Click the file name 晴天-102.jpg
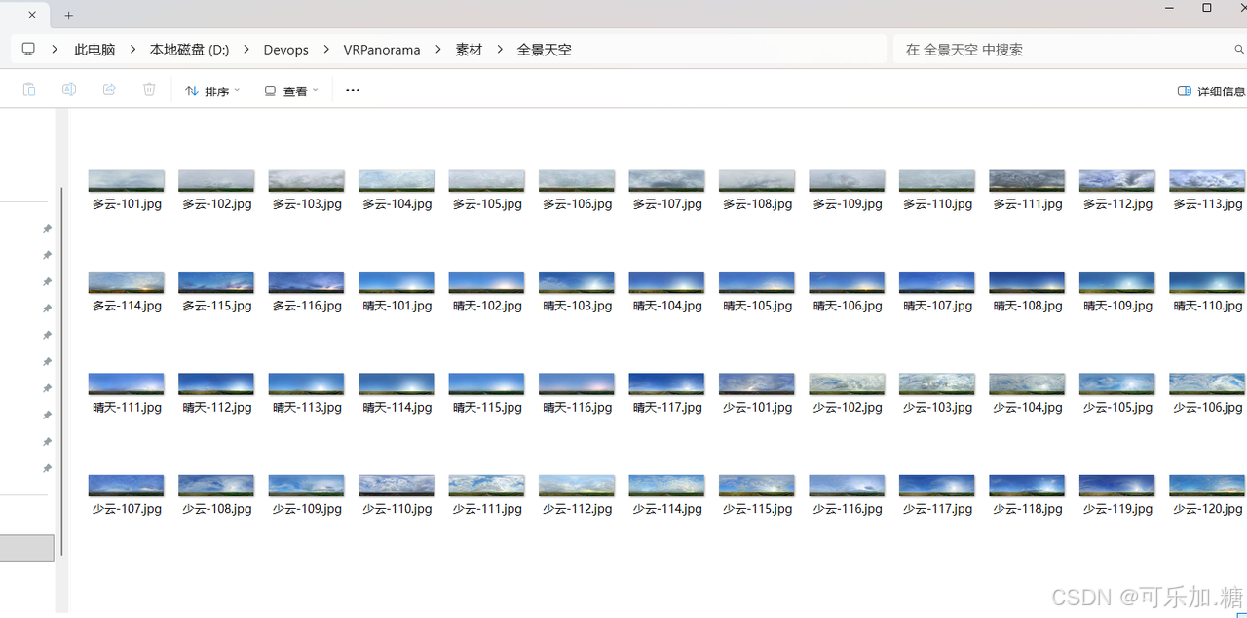The image size is (1247, 618). [x=487, y=306]
